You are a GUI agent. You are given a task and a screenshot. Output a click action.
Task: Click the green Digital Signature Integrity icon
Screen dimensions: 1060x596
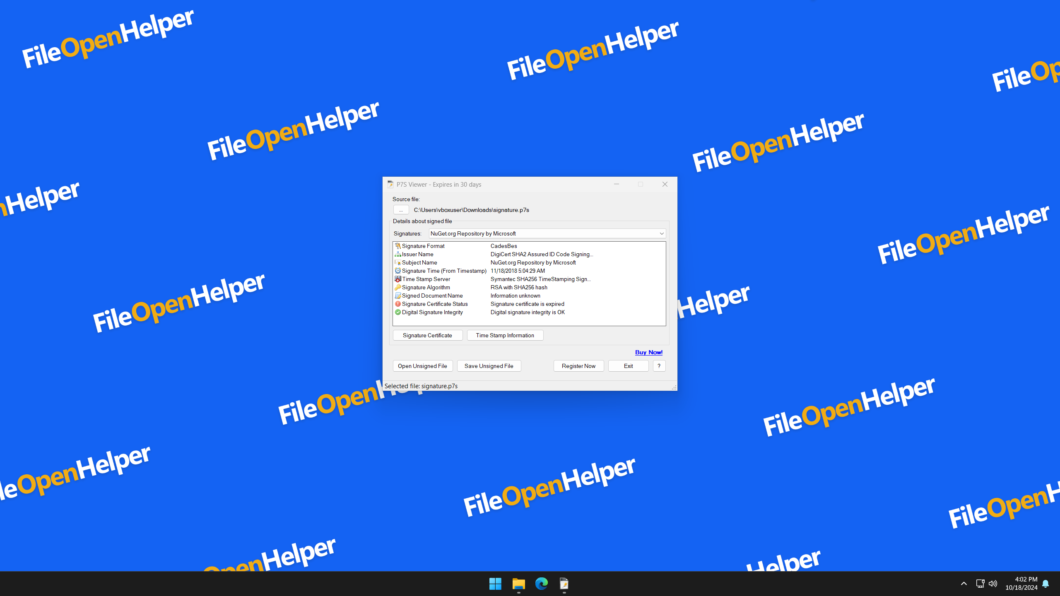click(x=397, y=312)
